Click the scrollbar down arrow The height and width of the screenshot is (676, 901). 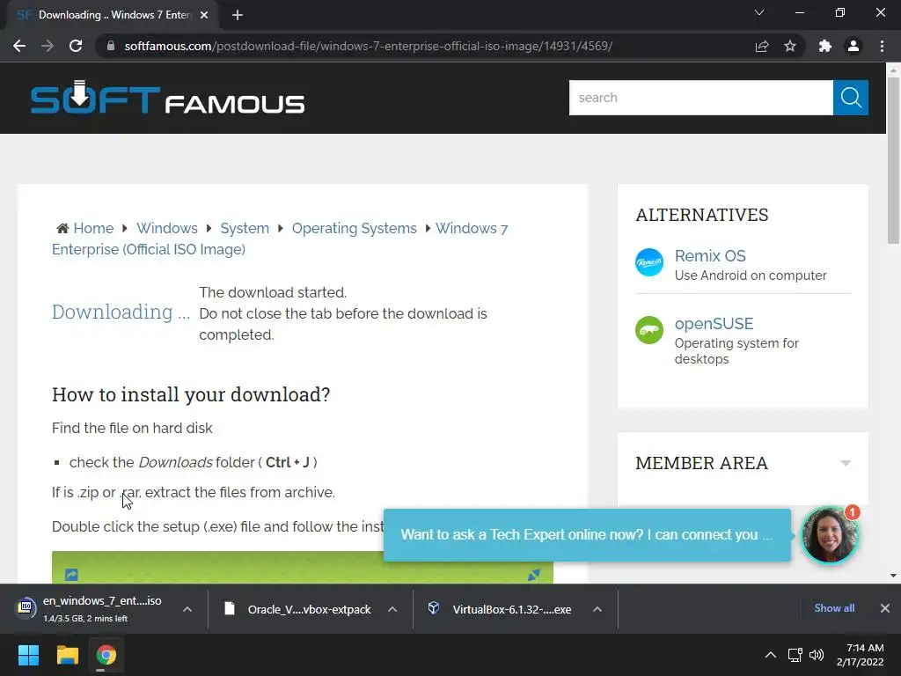pyautogui.click(x=893, y=576)
